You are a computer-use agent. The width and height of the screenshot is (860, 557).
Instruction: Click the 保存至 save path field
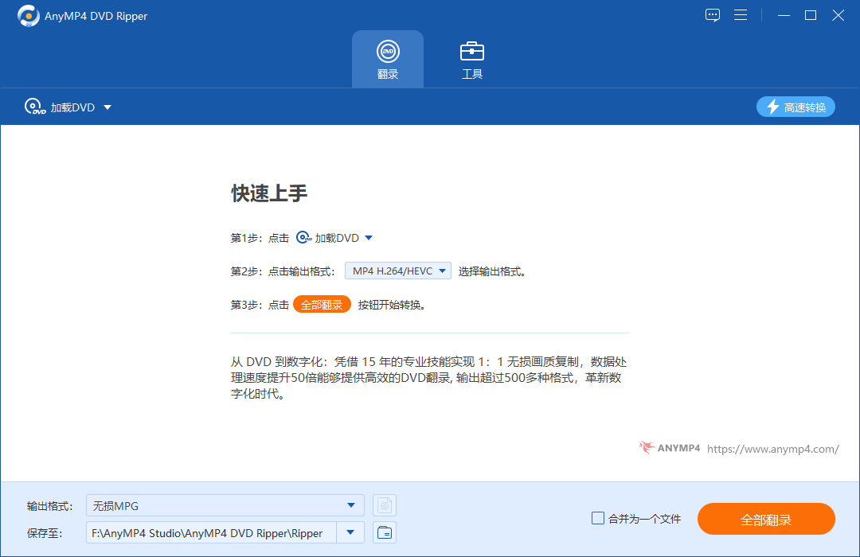(211, 532)
